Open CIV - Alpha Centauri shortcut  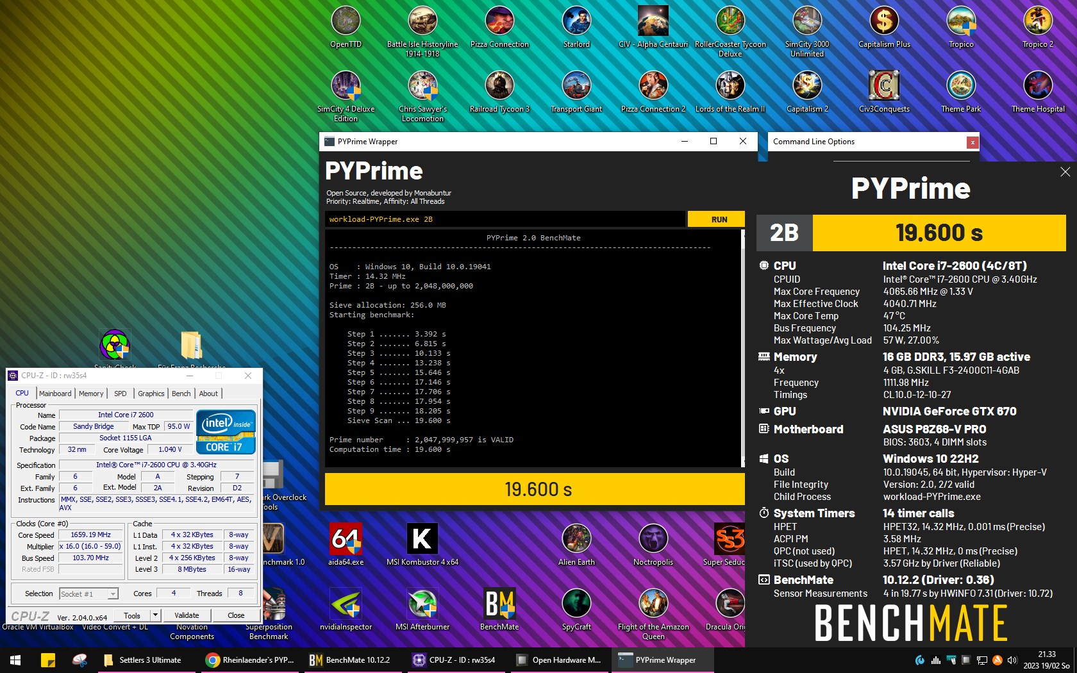[653, 27]
